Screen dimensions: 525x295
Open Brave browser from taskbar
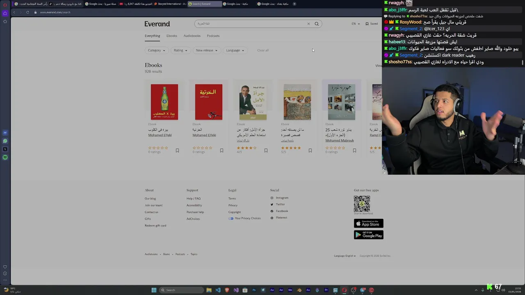[x=227, y=290]
